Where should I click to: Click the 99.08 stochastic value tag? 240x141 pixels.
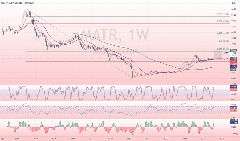[x=234, y=87]
